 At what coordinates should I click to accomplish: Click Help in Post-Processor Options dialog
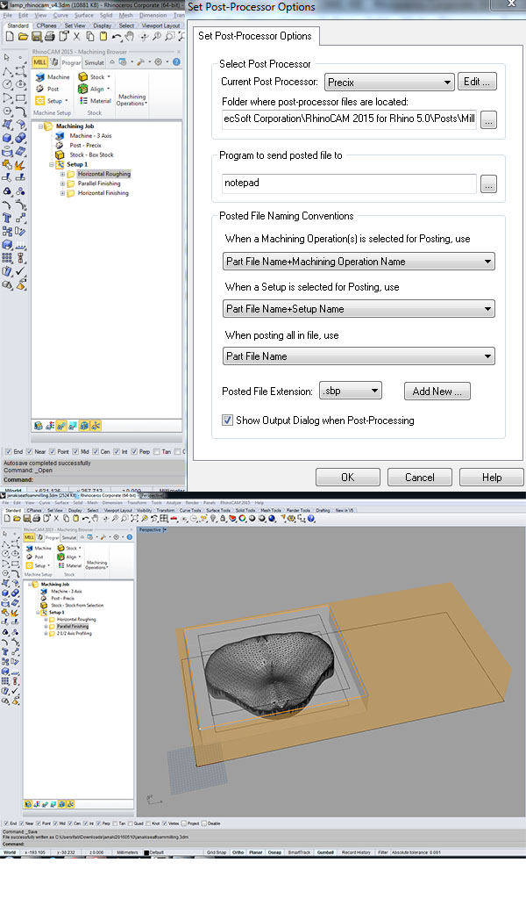492,478
